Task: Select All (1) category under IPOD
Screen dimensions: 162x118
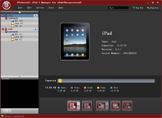Action: point(18,34)
